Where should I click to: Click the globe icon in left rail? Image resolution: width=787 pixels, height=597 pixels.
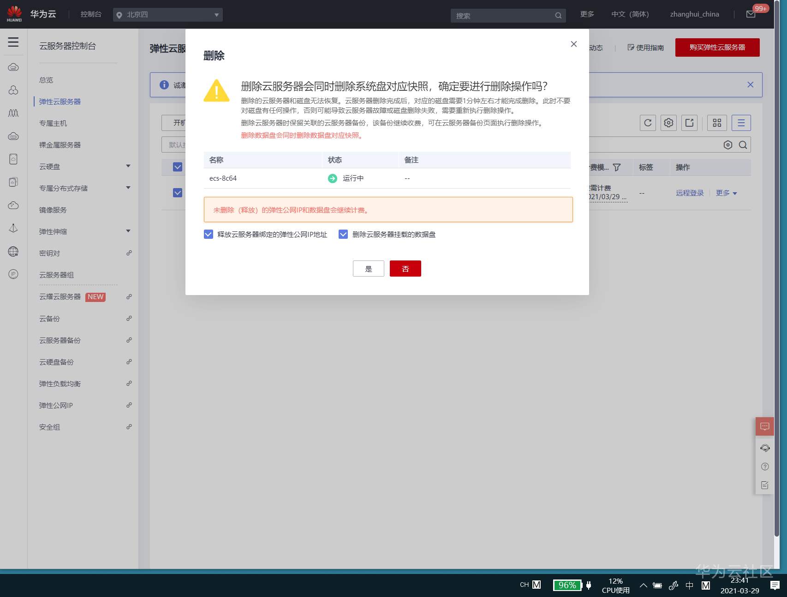tap(13, 251)
